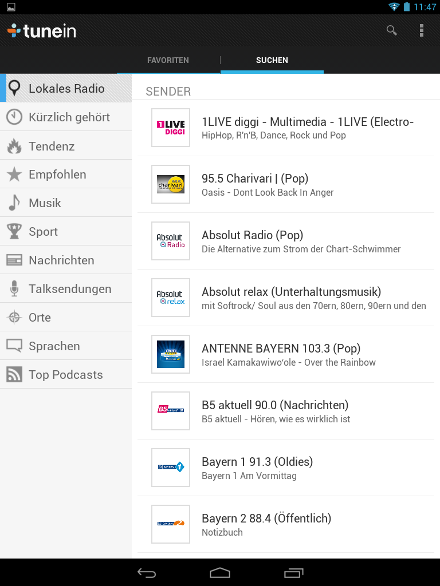
Task: Tap the Android back navigation button
Action: pos(147,572)
